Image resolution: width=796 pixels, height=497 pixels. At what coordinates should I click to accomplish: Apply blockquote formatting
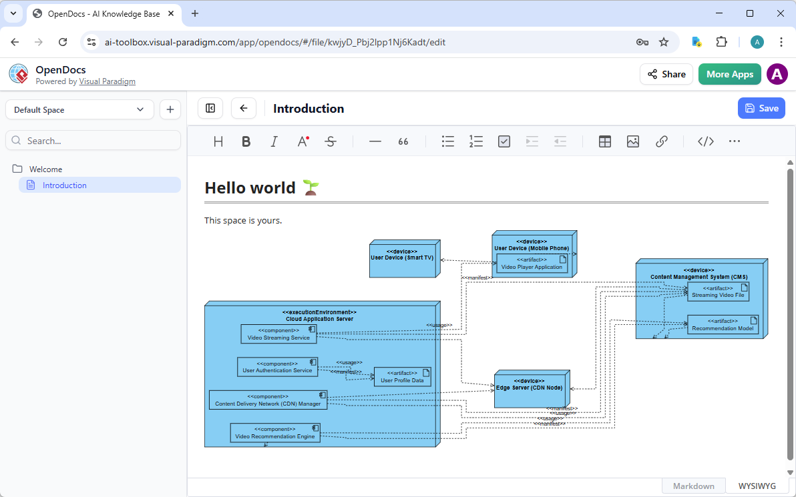[403, 141]
